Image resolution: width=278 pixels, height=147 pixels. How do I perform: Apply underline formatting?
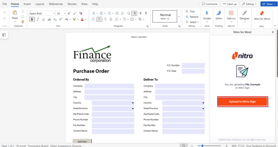tap(44, 19)
